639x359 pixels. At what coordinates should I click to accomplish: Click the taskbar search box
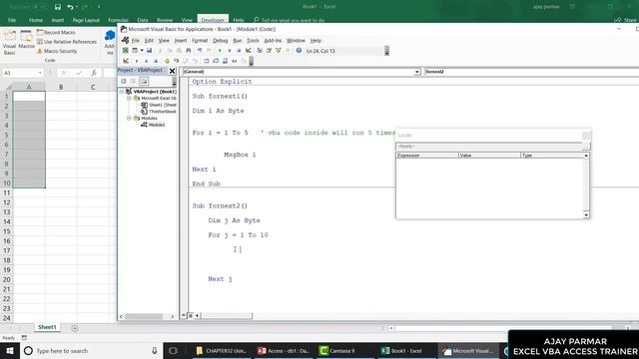click(91, 350)
